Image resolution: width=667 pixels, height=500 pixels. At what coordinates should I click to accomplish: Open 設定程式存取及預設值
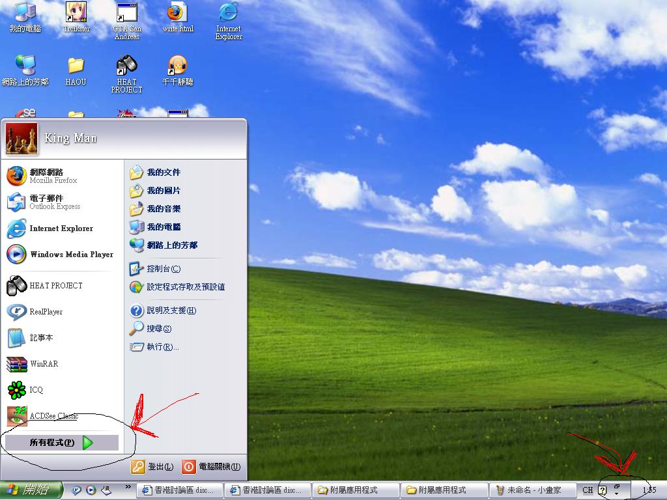(177, 287)
